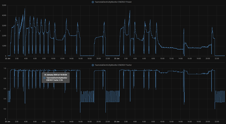Click the factor dip near 16:00 on 22 Jan
This screenshot has width=226, height=124.
click(80, 112)
